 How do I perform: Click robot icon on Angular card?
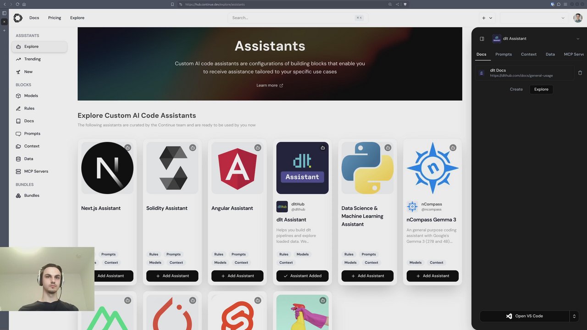pos(258,148)
